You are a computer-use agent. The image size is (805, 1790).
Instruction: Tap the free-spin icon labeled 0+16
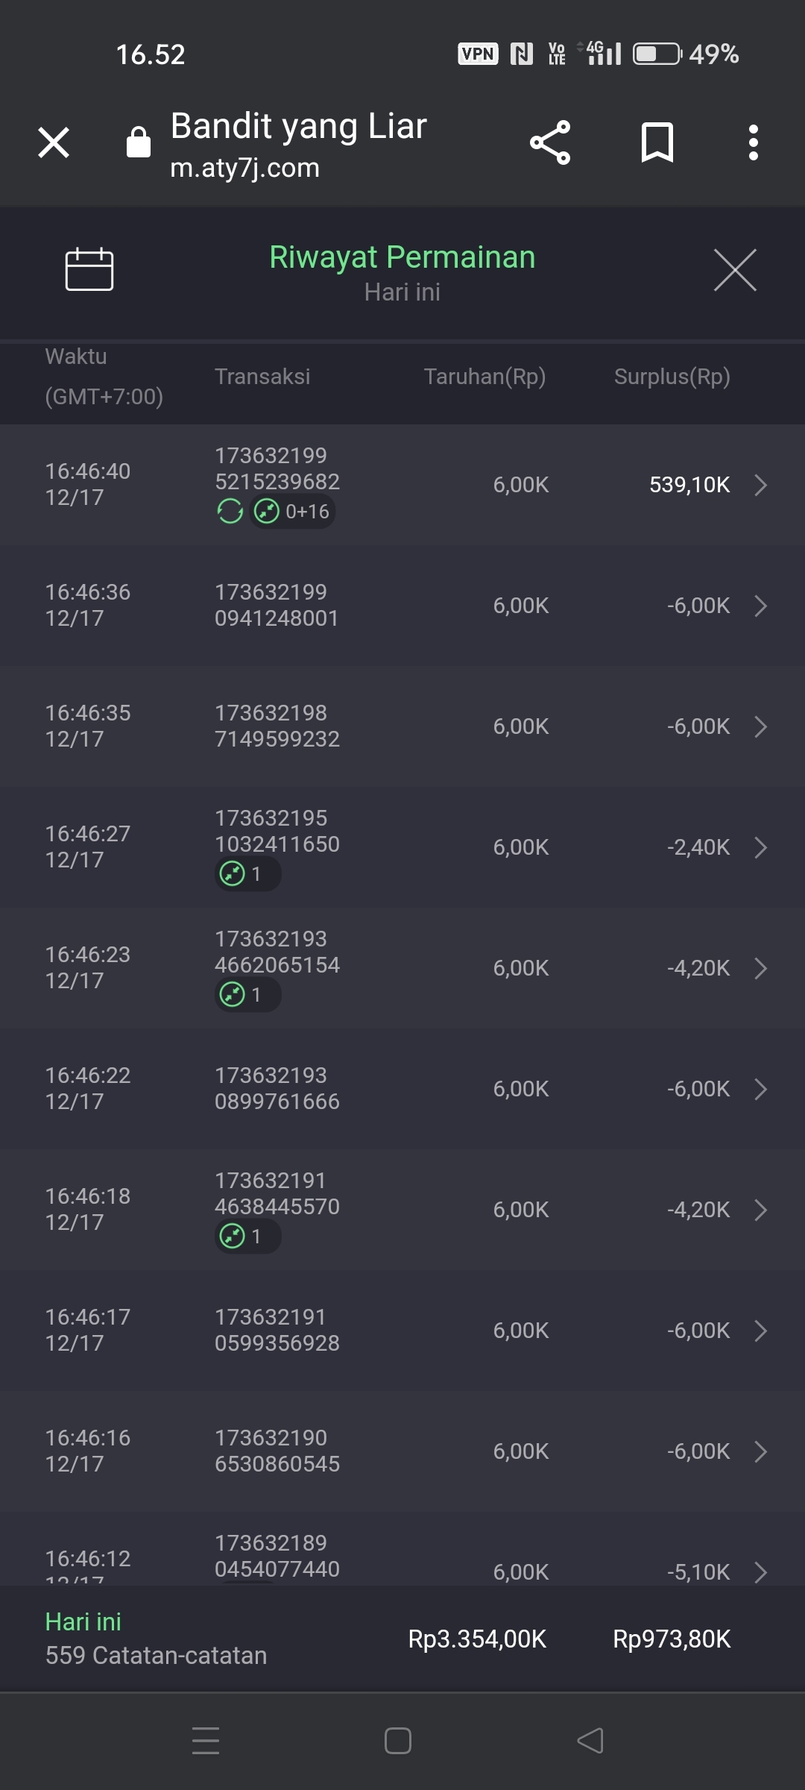pyautogui.click(x=292, y=512)
